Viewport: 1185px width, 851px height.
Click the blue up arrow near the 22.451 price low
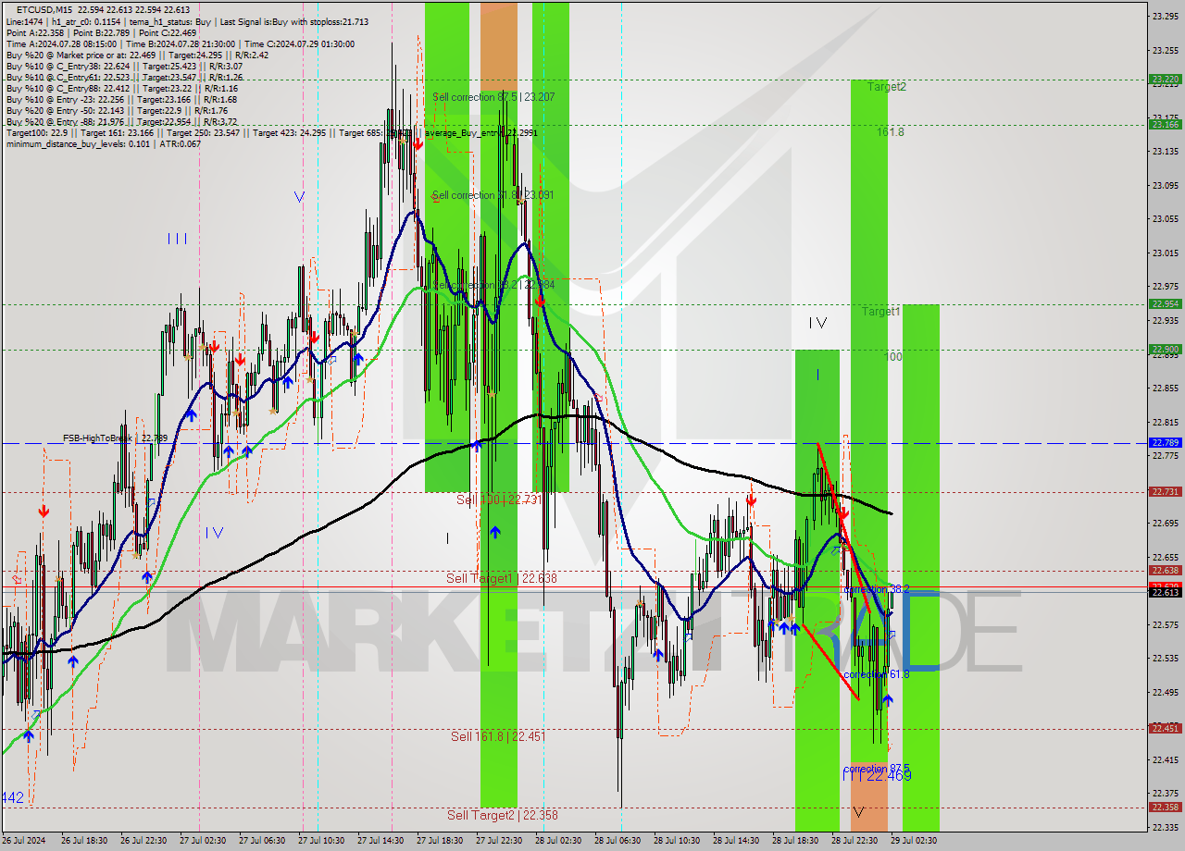(x=888, y=700)
